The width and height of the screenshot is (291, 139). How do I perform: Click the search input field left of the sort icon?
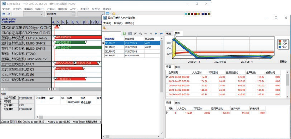[112, 34]
